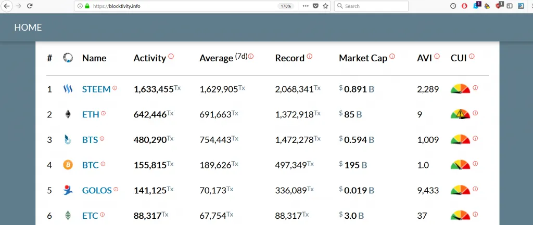Click the info icon next to AVI
The width and height of the screenshot is (533, 225).
[x=437, y=56]
